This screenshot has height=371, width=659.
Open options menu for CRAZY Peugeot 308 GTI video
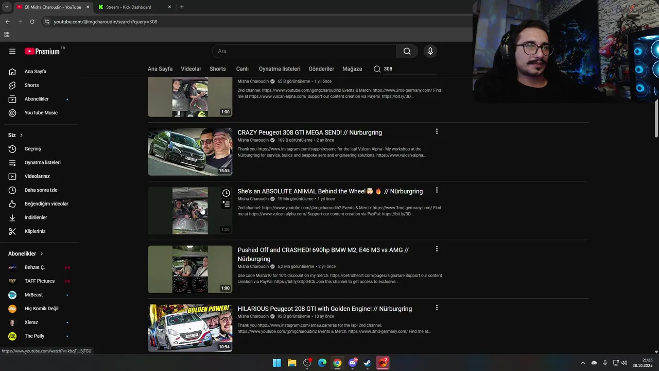(437, 131)
